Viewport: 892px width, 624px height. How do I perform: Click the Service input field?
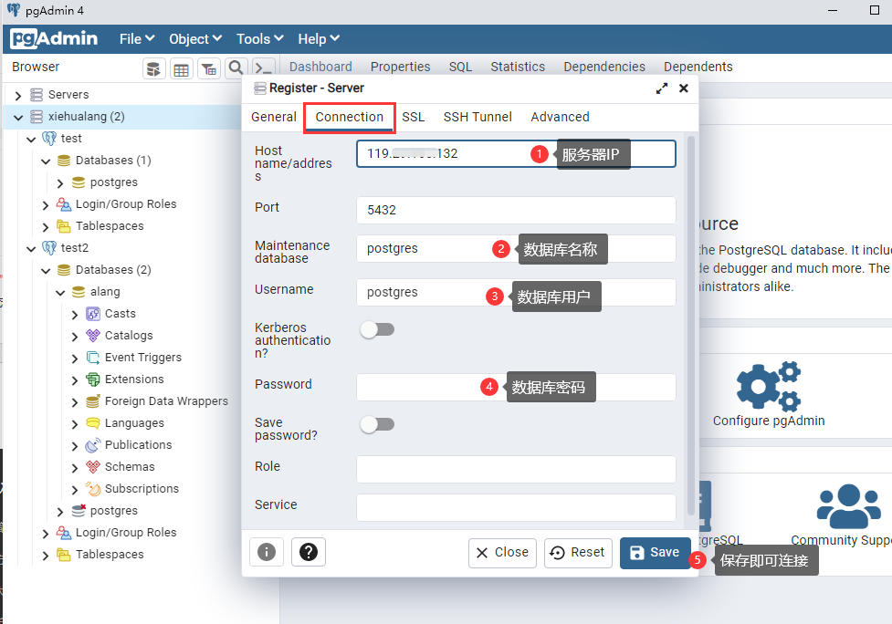click(516, 507)
